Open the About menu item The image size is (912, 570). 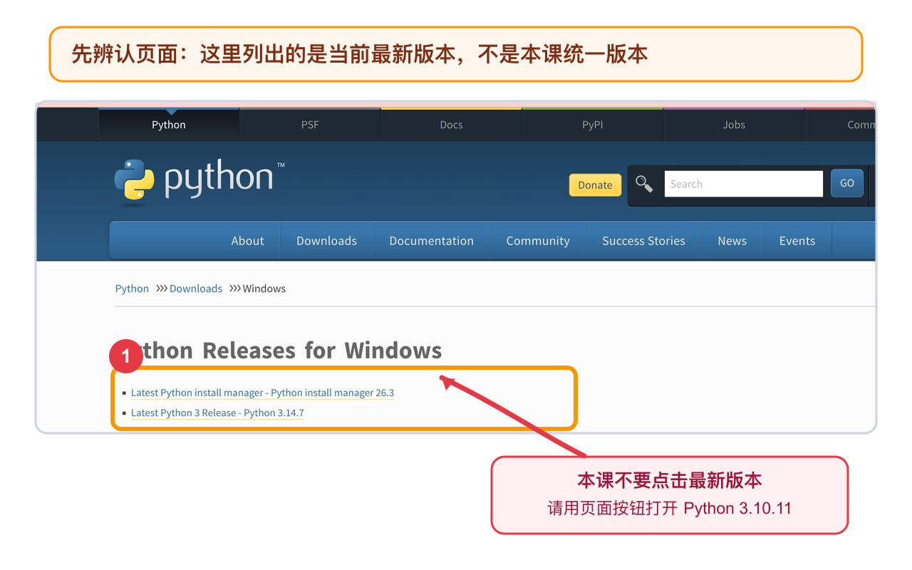pyautogui.click(x=247, y=241)
